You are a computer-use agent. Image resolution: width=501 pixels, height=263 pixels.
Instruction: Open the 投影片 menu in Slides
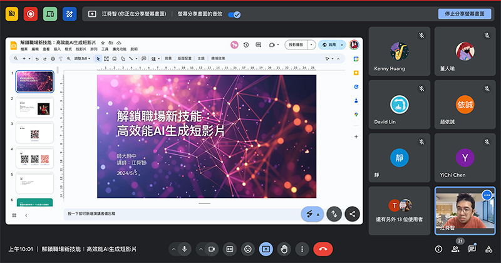click(x=81, y=49)
